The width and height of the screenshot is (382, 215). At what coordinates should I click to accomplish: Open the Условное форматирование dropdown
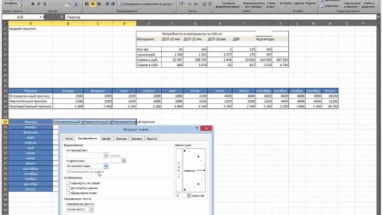coord(228,4)
